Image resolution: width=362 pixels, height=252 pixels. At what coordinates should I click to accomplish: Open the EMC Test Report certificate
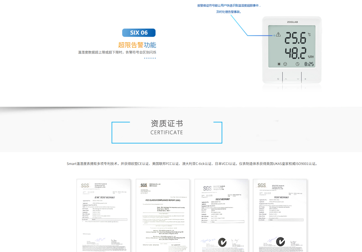tap(104, 215)
